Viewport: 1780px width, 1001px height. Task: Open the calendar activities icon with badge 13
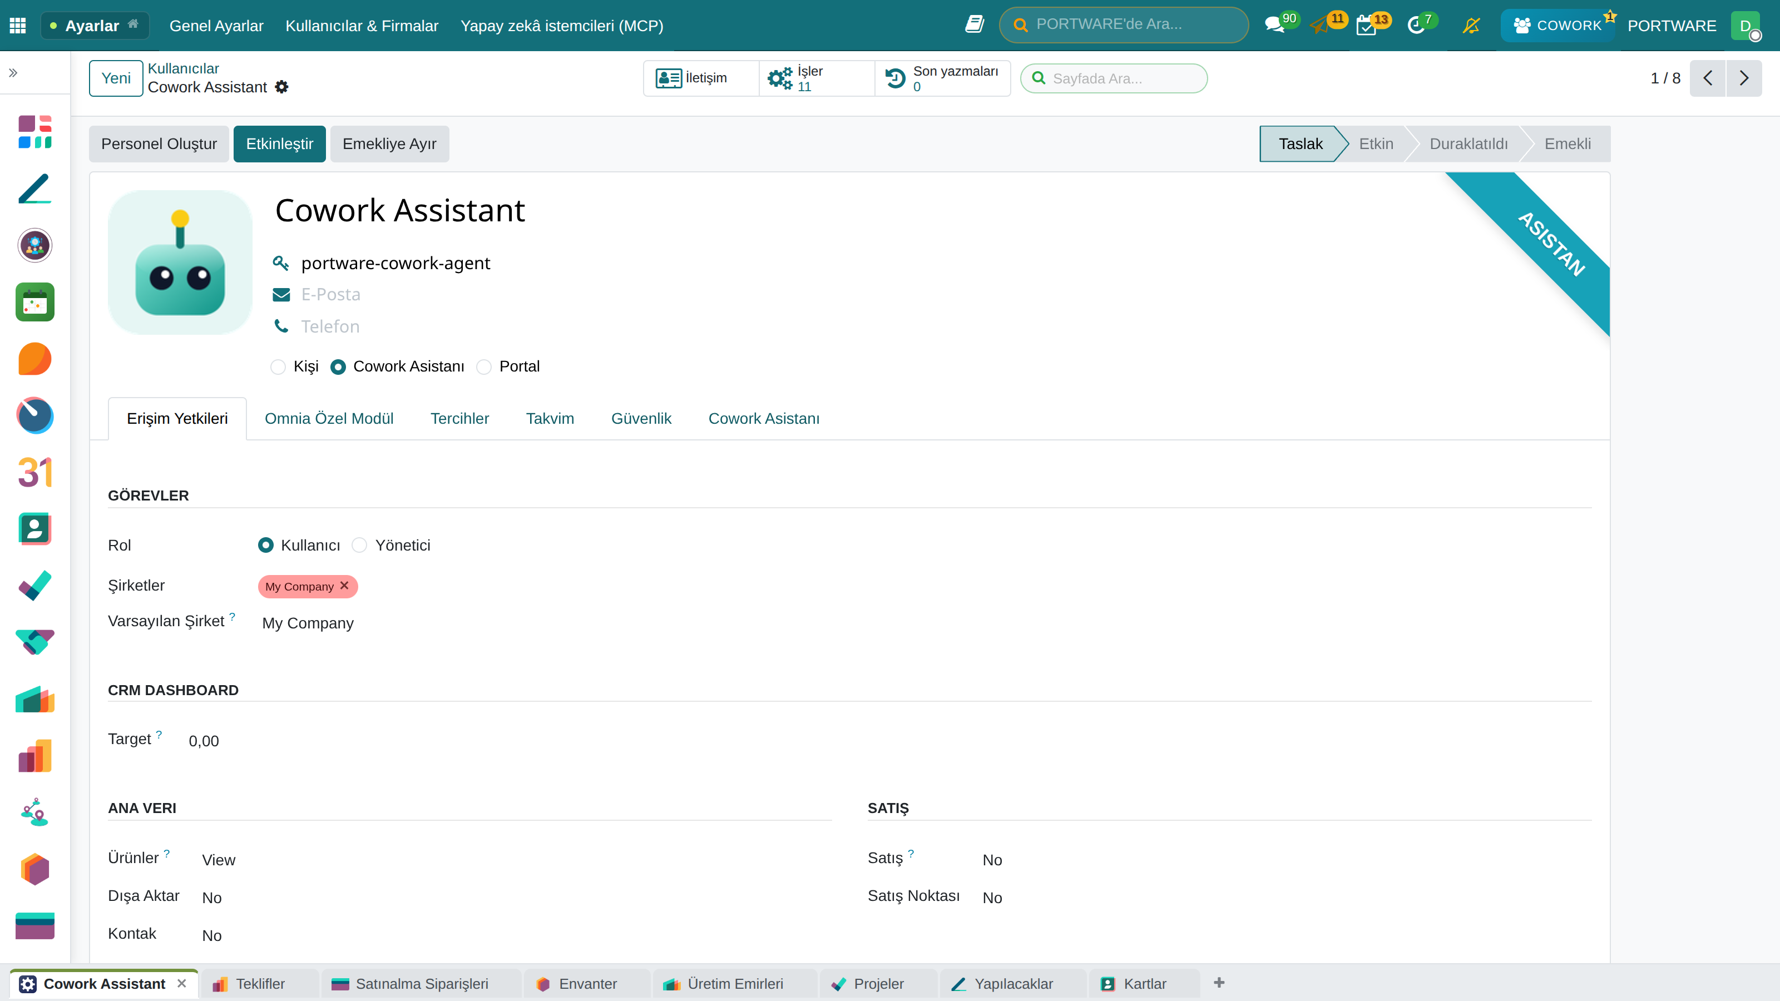pyautogui.click(x=1366, y=26)
